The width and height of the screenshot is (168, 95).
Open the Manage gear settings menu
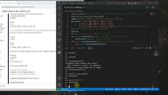click(x=59, y=84)
